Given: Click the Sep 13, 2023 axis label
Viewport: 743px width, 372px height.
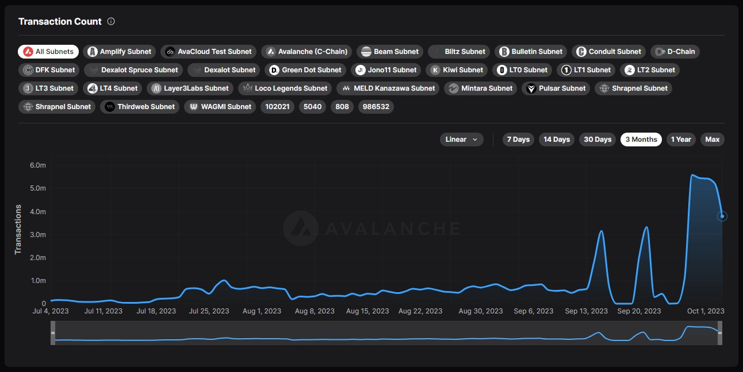Looking at the screenshot, I should tap(586, 311).
